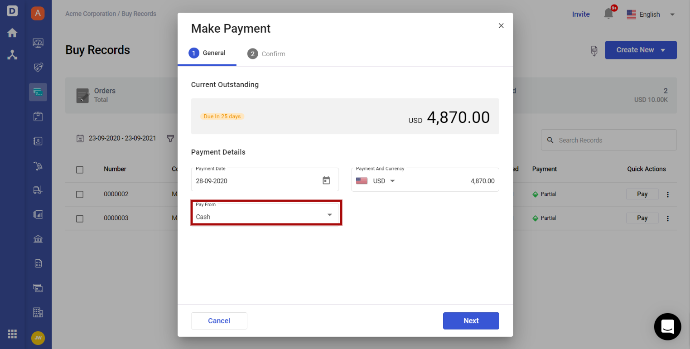The height and width of the screenshot is (349, 690).
Task: Switch to the Confirm step tab
Action: [266, 54]
